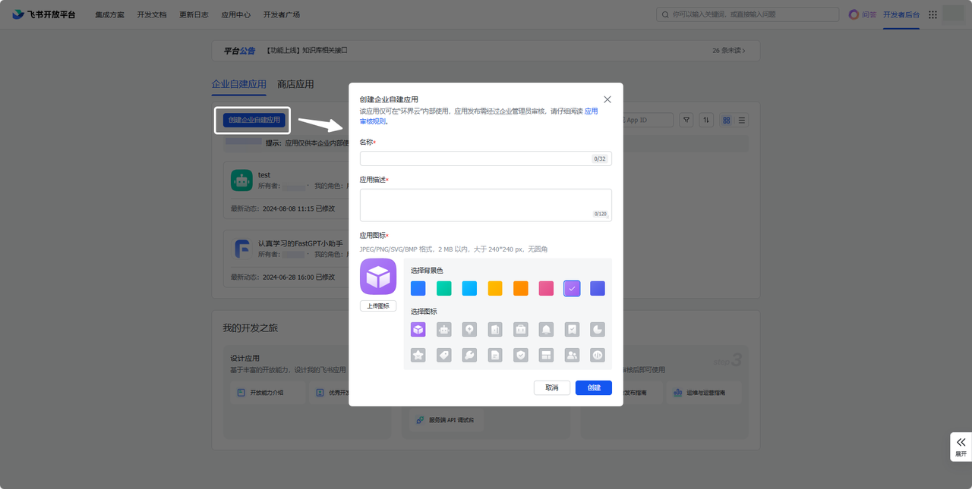The height and width of the screenshot is (489, 972).
Task: Choose the wrench tool app icon
Action: coord(469,355)
